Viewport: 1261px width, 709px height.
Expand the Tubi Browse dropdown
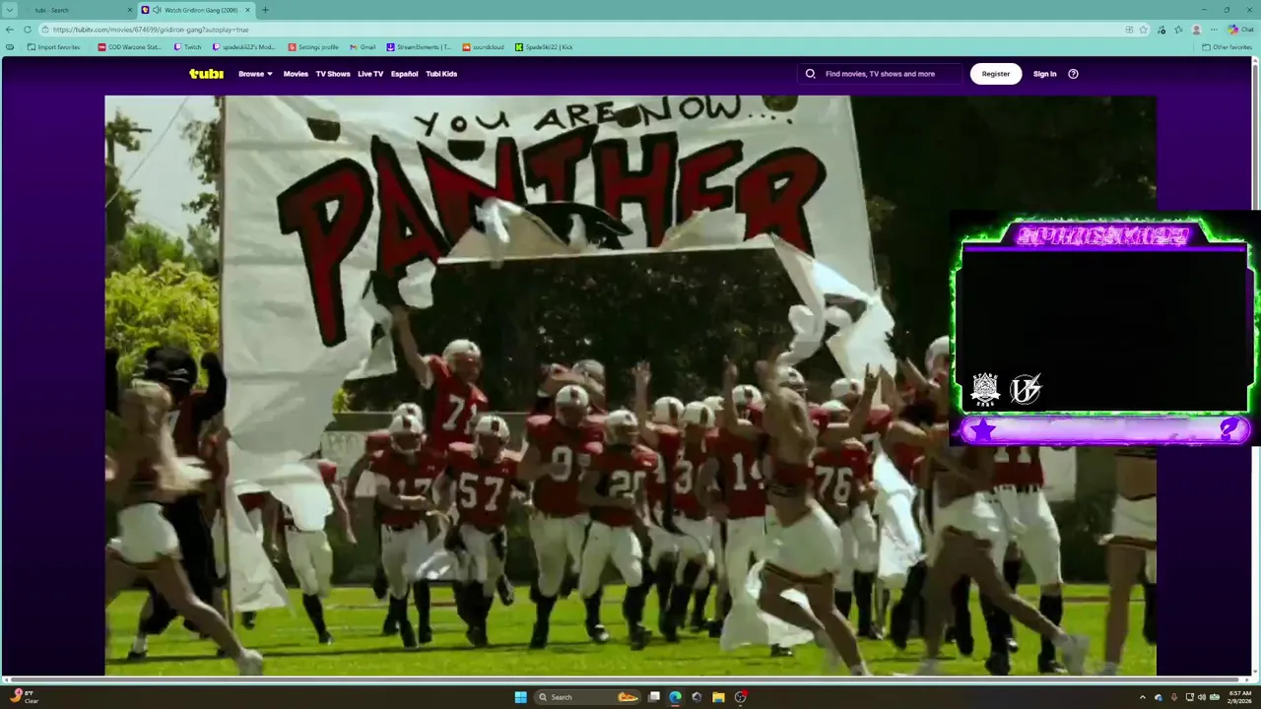coord(255,74)
